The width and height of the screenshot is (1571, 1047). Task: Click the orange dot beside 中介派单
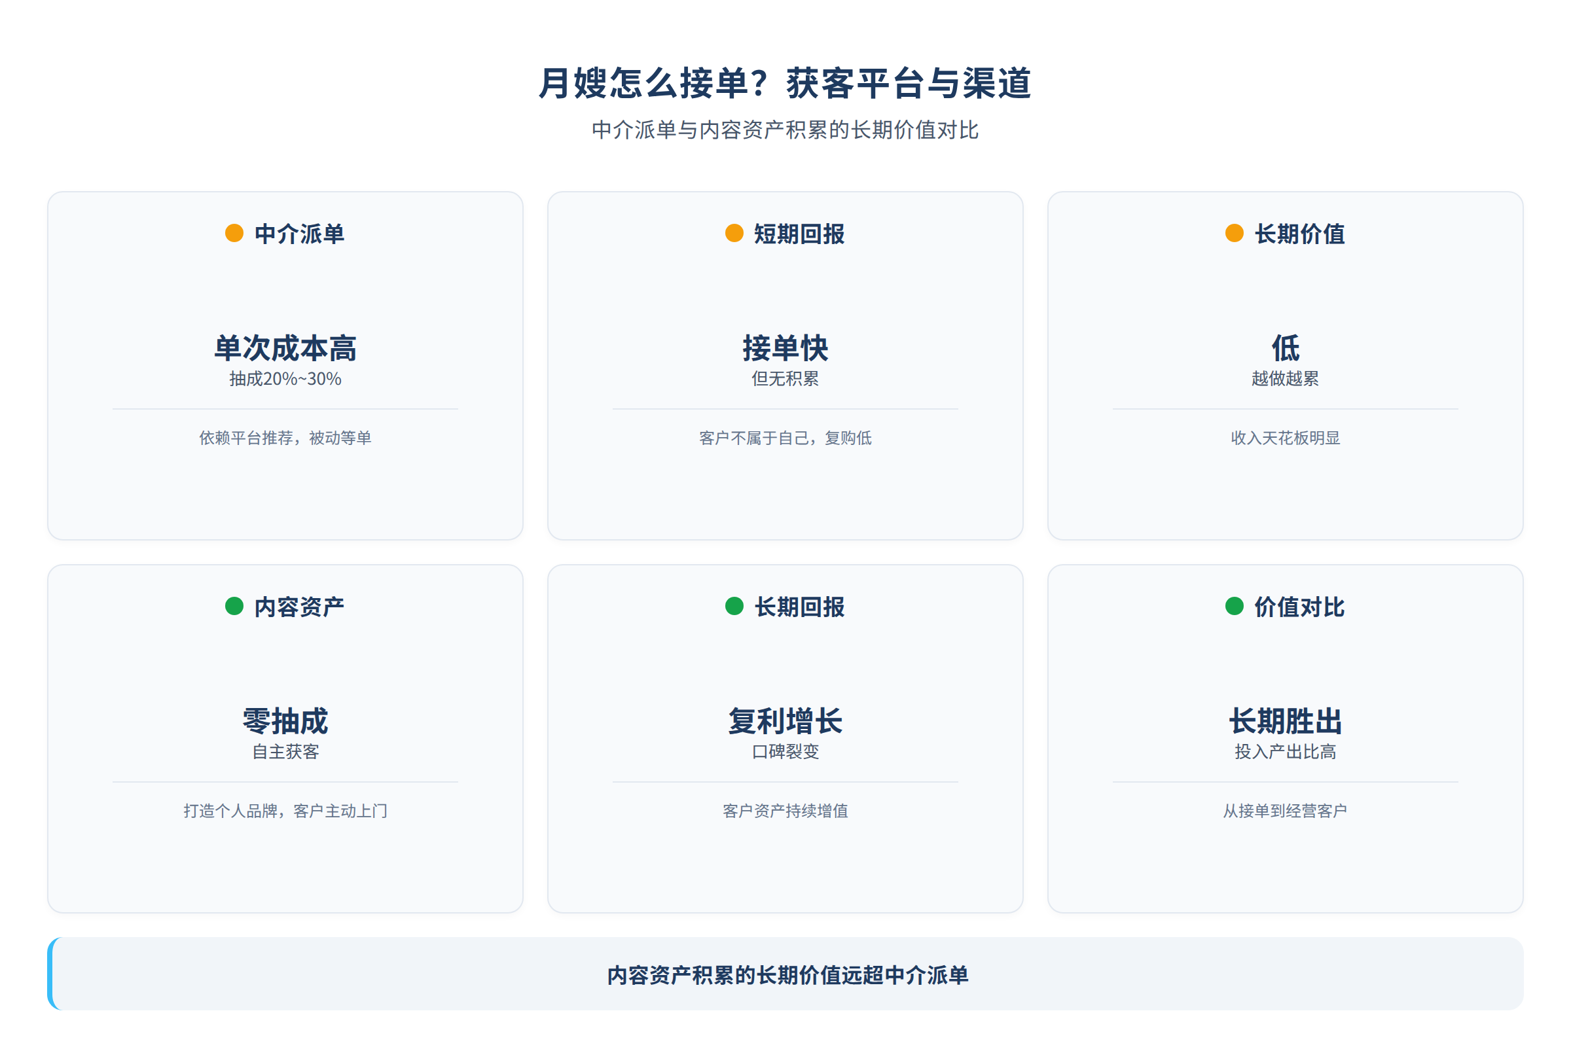click(234, 233)
